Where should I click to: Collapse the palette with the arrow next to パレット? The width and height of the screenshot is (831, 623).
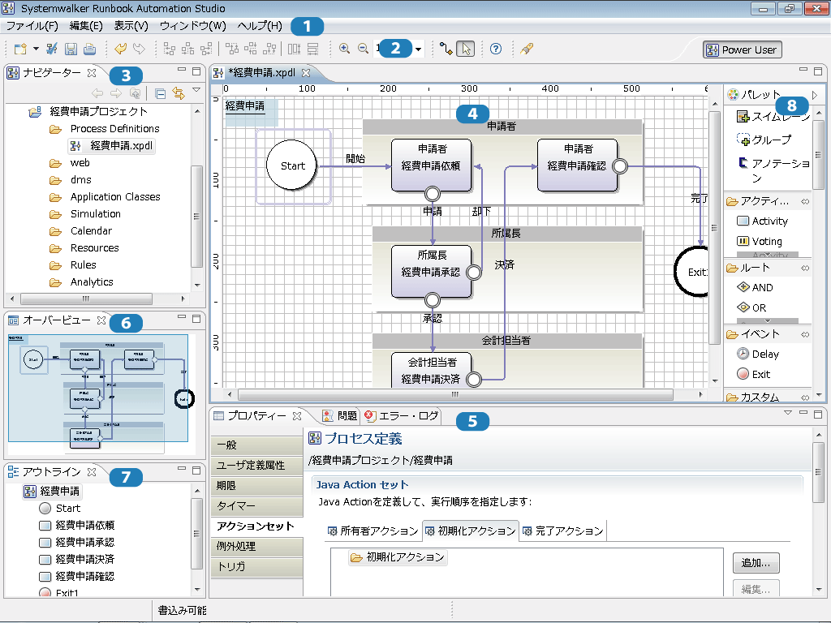pos(815,96)
